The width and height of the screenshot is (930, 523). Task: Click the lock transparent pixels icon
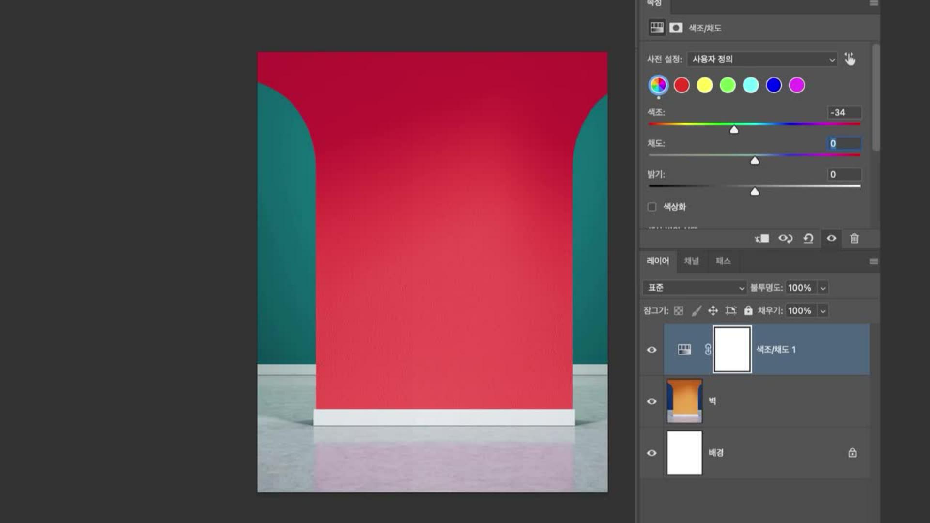[x=679, y=311]
